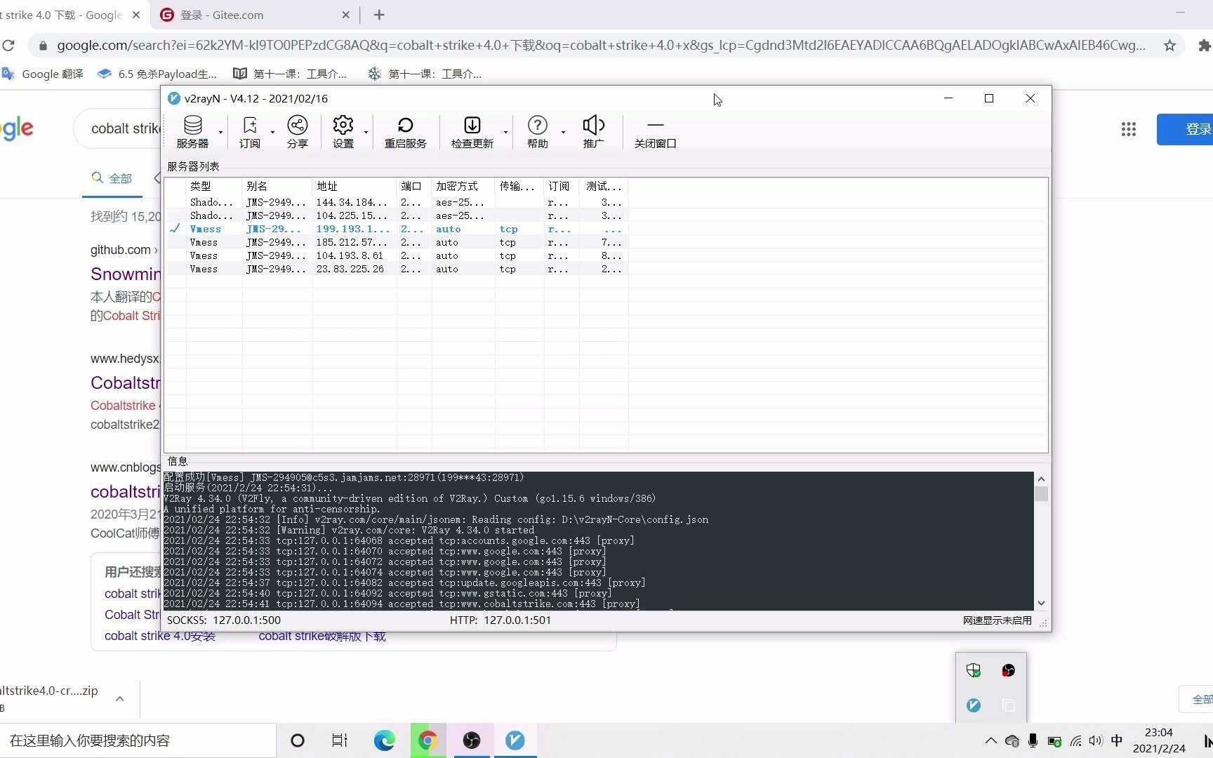This screenshot has height=758, width=1213.
Task: Open the 6.5 免杀Payload生... bookmark
Action: (157, 74)
